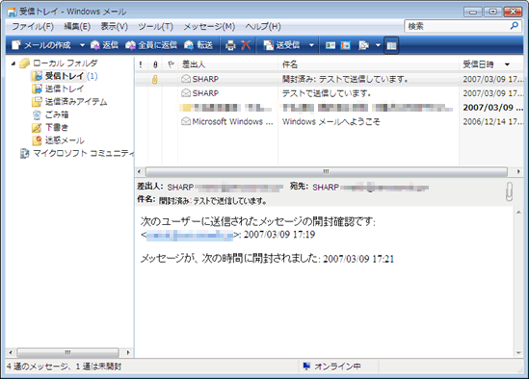The height and width of the screenshot is (379, 529).
Task: Click paperclip icon on first SHARP message
Action: coord(155,80)
